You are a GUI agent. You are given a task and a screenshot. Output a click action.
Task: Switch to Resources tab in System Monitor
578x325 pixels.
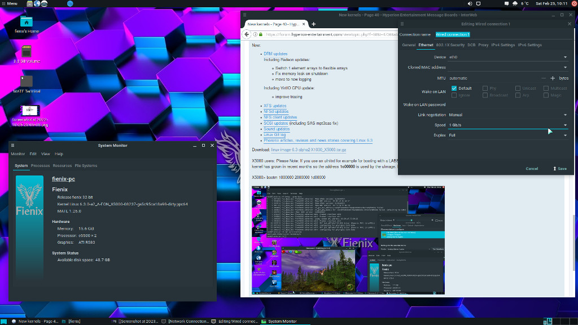click(x=62, y=166)
